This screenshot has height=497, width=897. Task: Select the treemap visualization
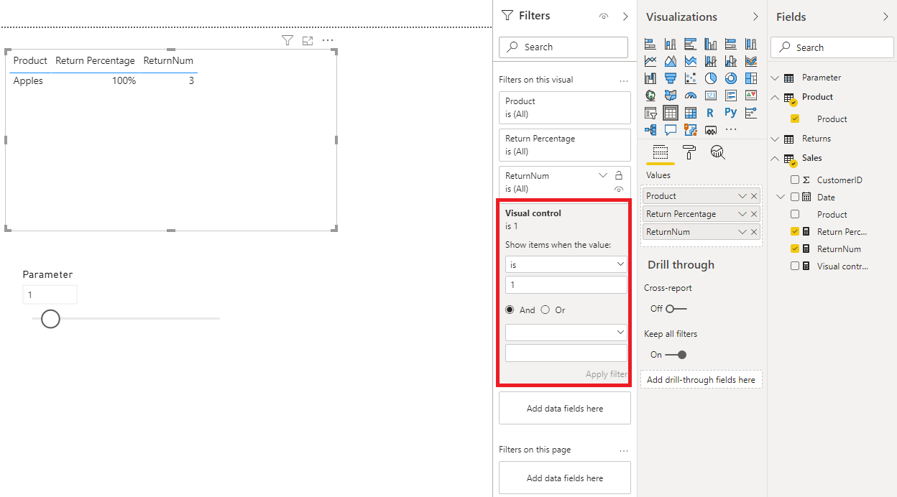pos(751,78)
